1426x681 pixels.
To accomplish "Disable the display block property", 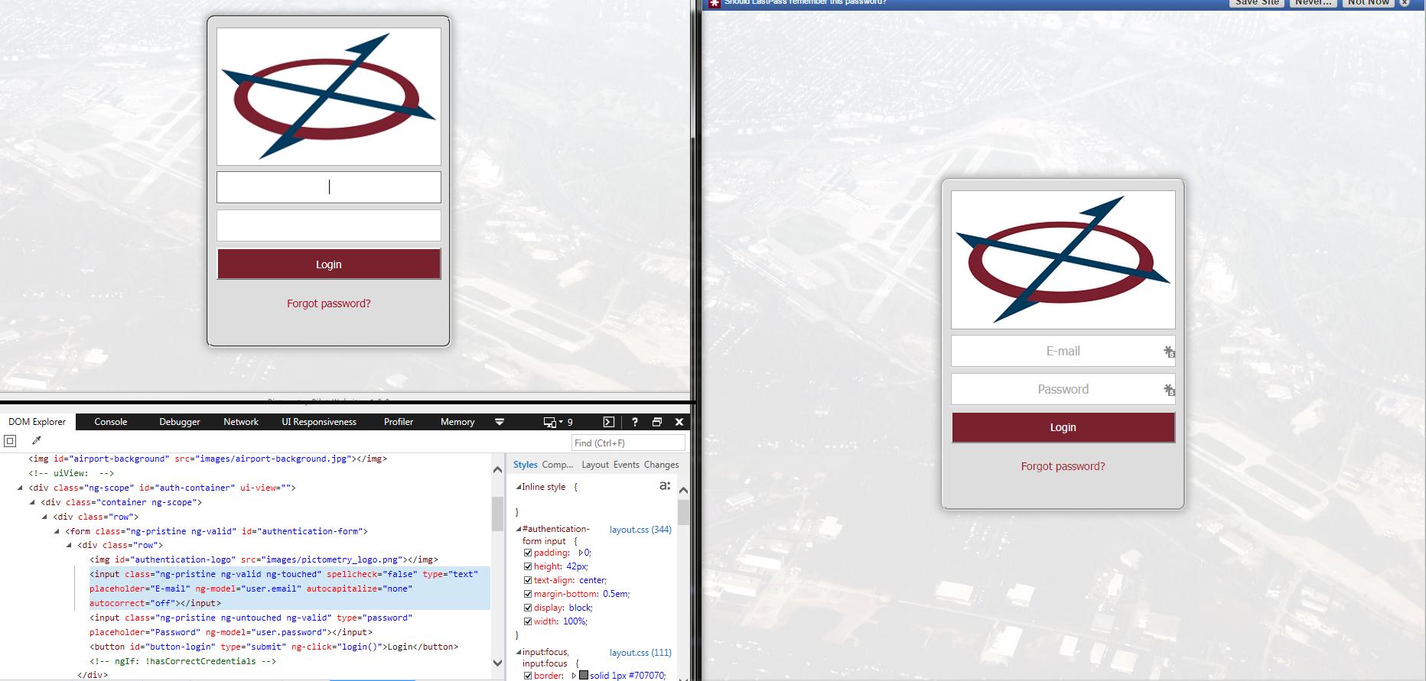I will click(528, 608).
